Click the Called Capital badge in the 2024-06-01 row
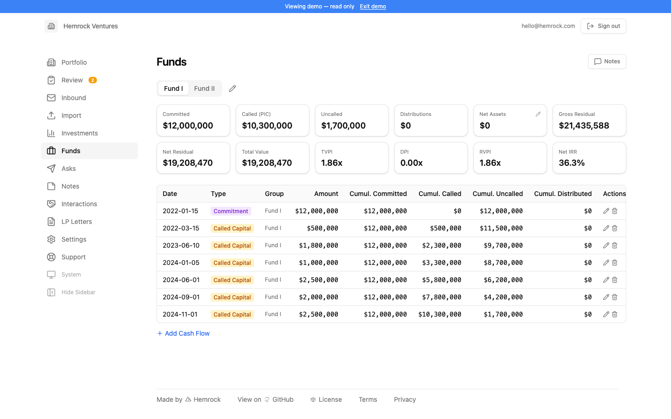The height and width of the screenshot is (419, 671). tap(232, 280)
